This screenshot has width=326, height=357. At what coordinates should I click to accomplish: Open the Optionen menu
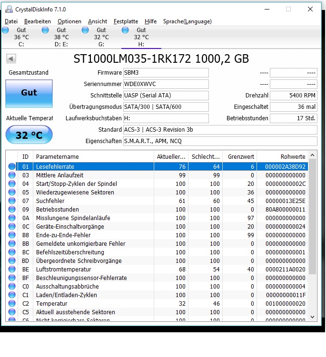click(69, 21)
